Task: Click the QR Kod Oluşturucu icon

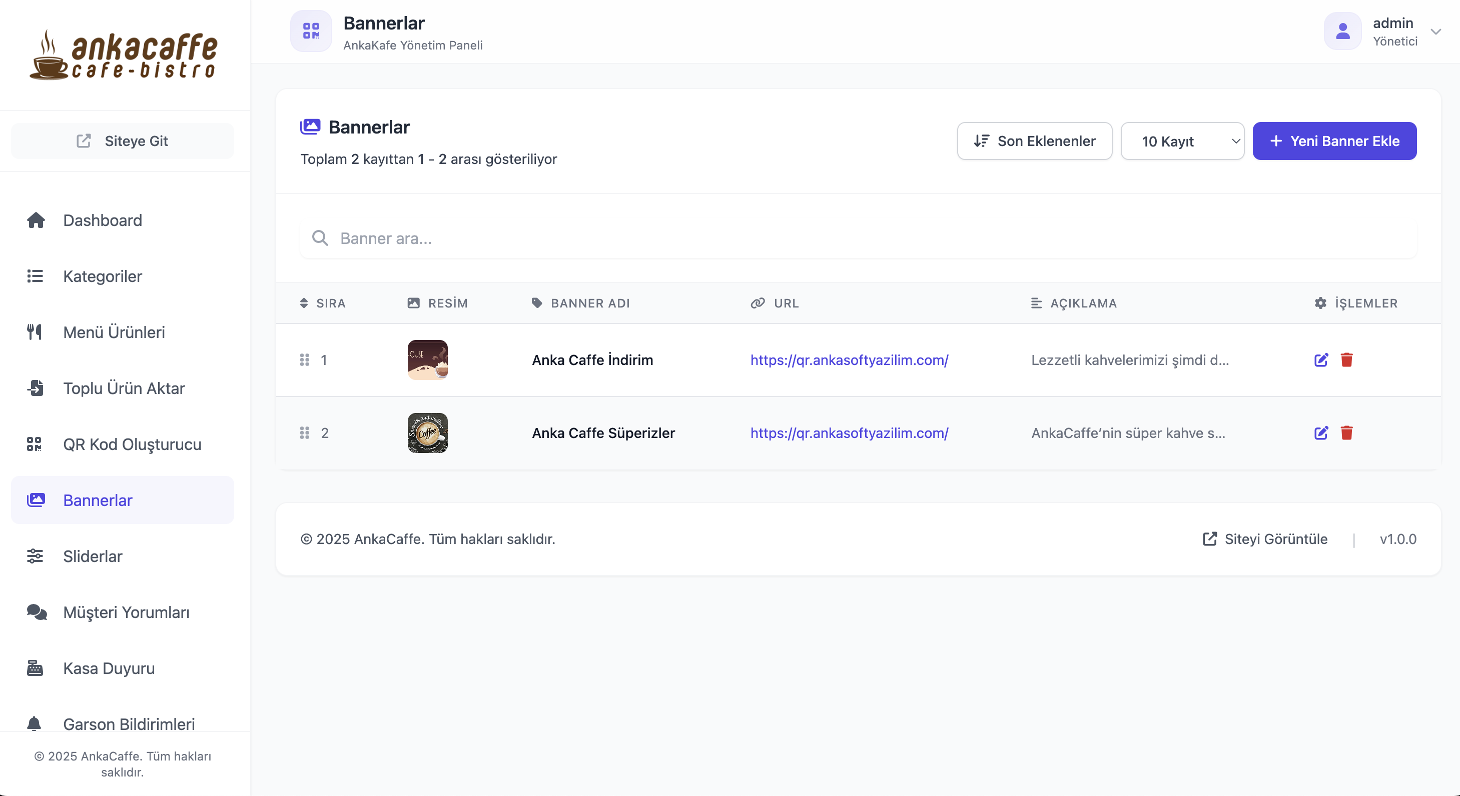Action: pyautogui.click(x=35, y=444)
